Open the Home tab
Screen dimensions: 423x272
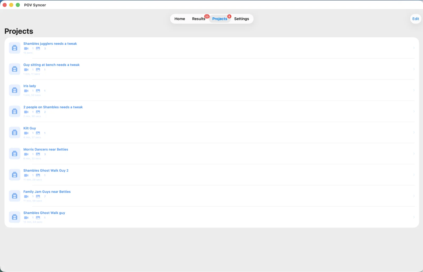tap(180, 19)
